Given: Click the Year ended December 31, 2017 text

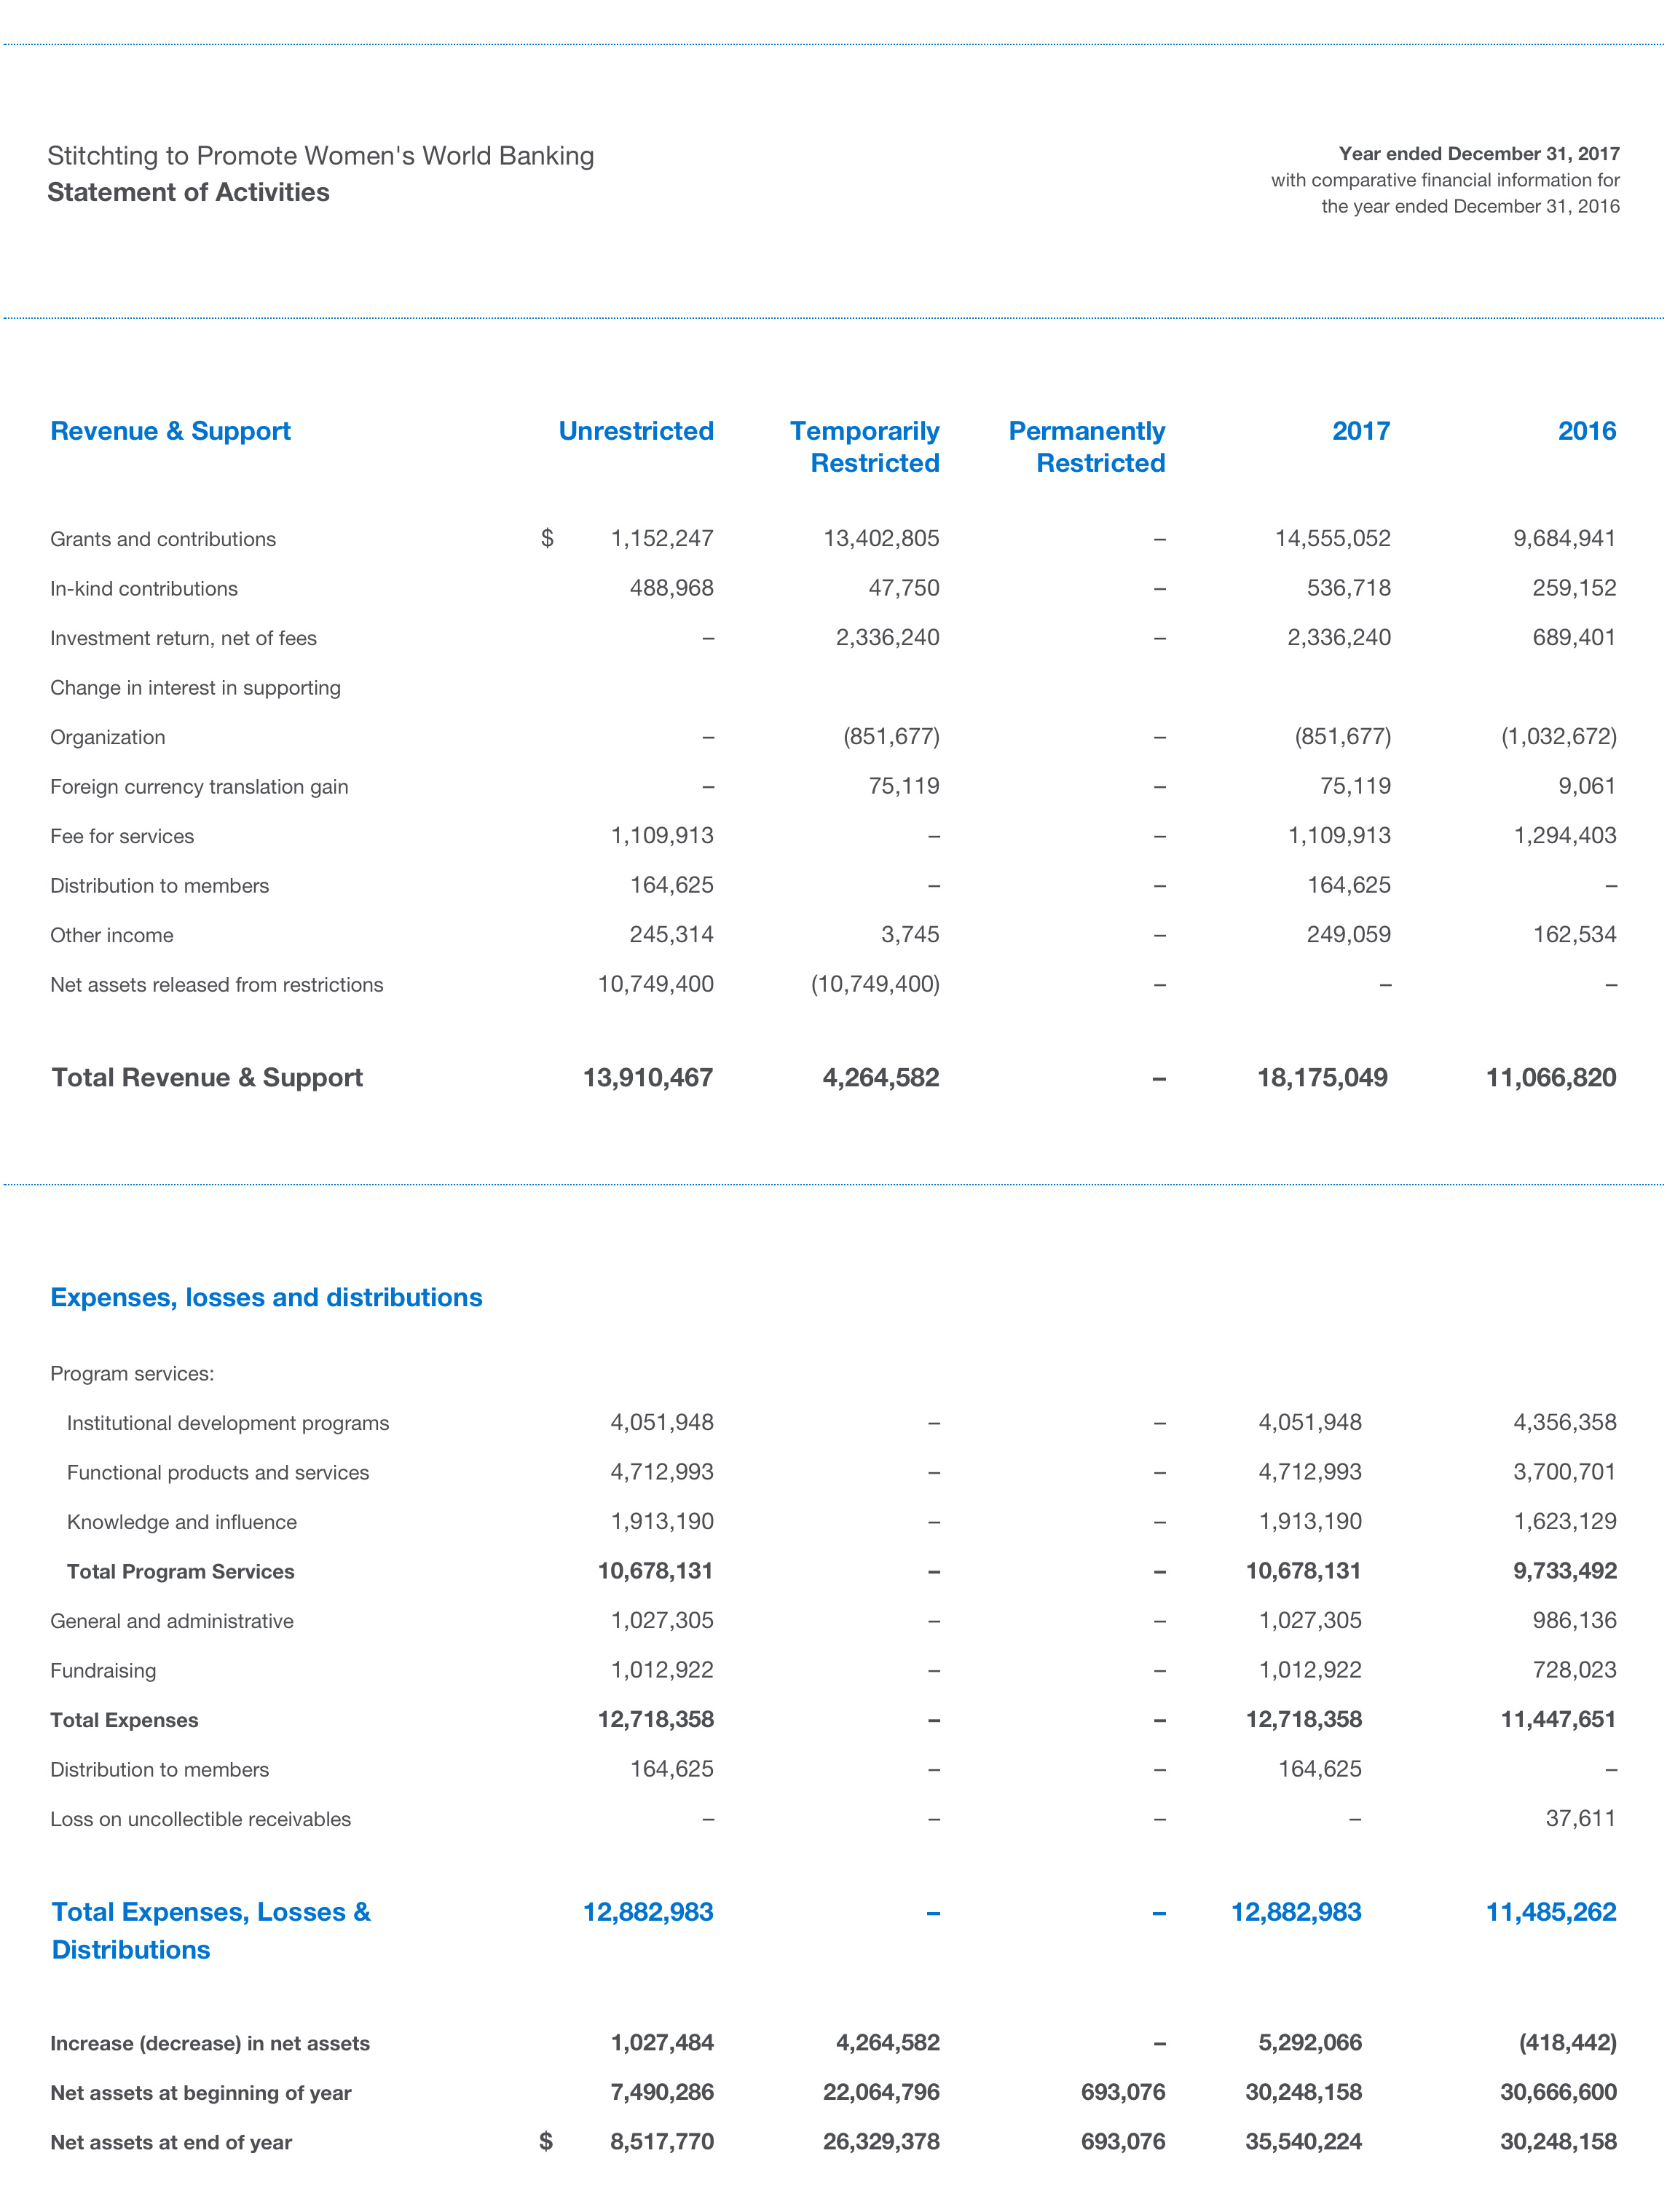Looking at the screenshot, I should click(x=1478, y=154).
